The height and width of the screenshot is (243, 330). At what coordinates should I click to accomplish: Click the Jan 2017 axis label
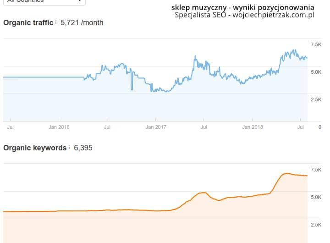pyautogui.click(x=155, y=127)
